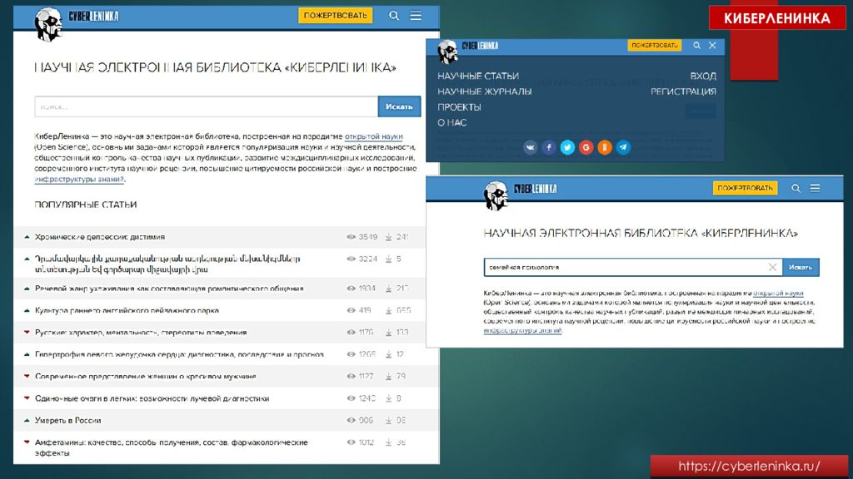The width and height of the screenshot is (853, 479).
Task: Click 'ПОЖЕРТВОВАТЬ' in the 'семейная психология' search window
Action: coord(745,188)
